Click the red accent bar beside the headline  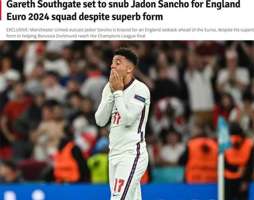pyautogui.click(x=1, y=10)
